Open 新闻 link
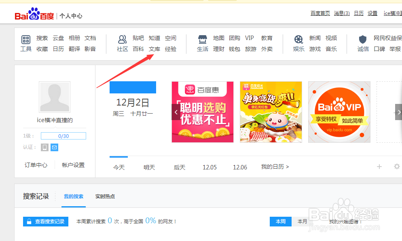This screenshot has width=402, height=241. pyautogui.click(x=315, y=38)
